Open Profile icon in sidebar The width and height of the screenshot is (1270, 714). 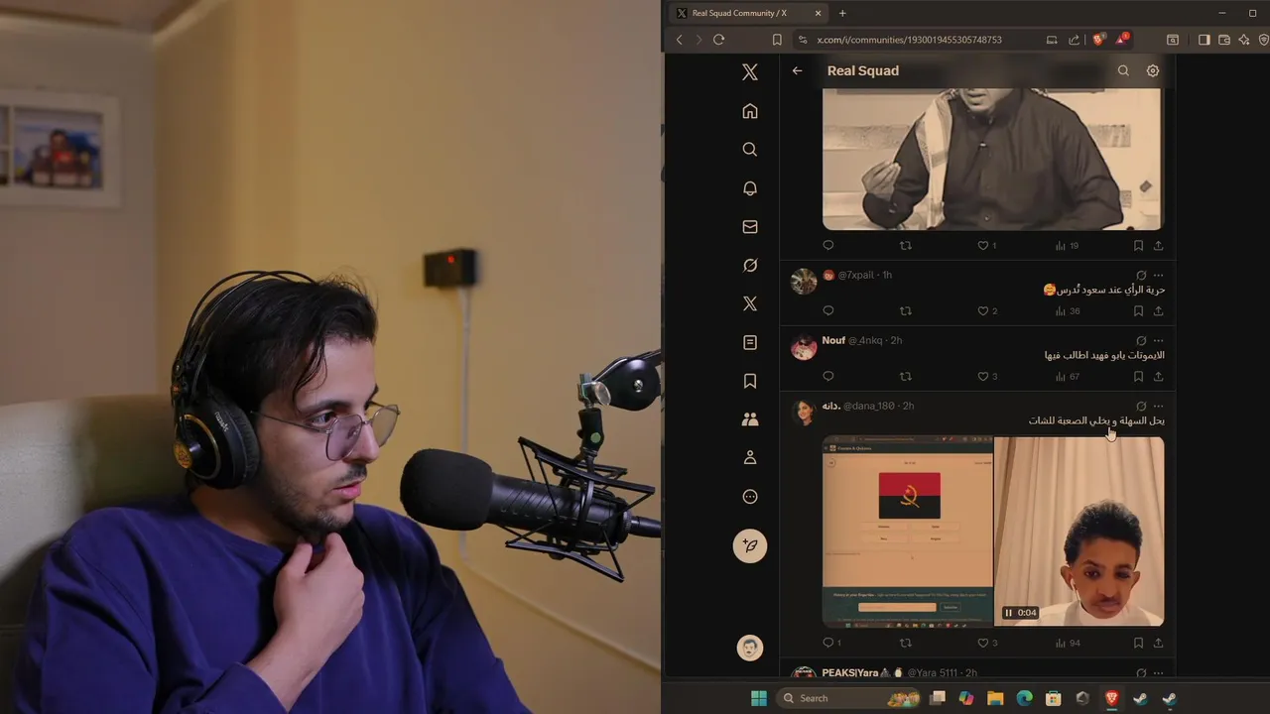pos(750,458)
